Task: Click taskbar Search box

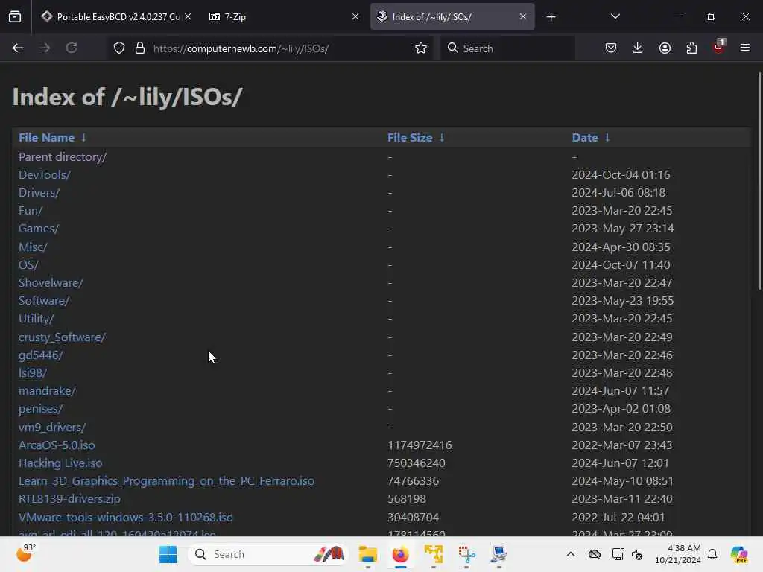Action: (x=268, y=554)
